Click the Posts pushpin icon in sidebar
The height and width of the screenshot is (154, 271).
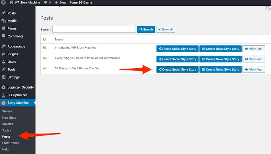[4, 13]
